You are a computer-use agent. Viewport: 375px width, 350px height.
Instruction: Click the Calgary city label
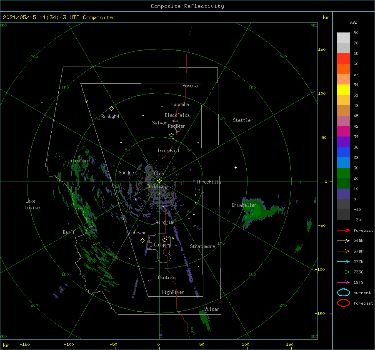tap(162, 245)
